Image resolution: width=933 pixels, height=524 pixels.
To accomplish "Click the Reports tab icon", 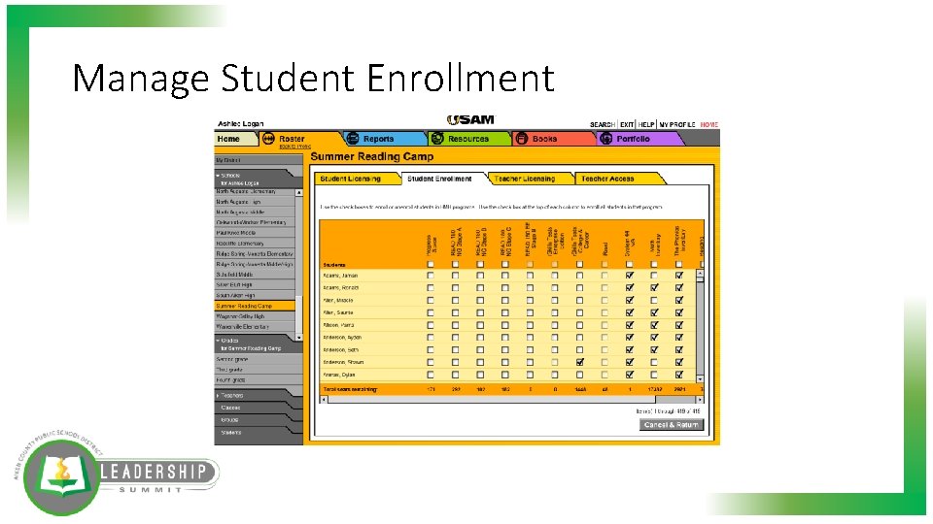I will coord(352,139).
